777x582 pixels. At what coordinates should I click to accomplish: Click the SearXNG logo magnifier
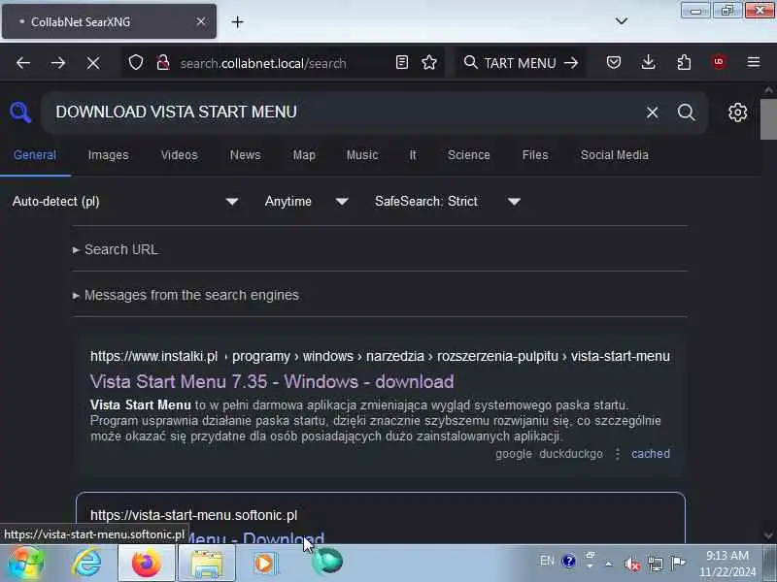(x=20, y=113)
